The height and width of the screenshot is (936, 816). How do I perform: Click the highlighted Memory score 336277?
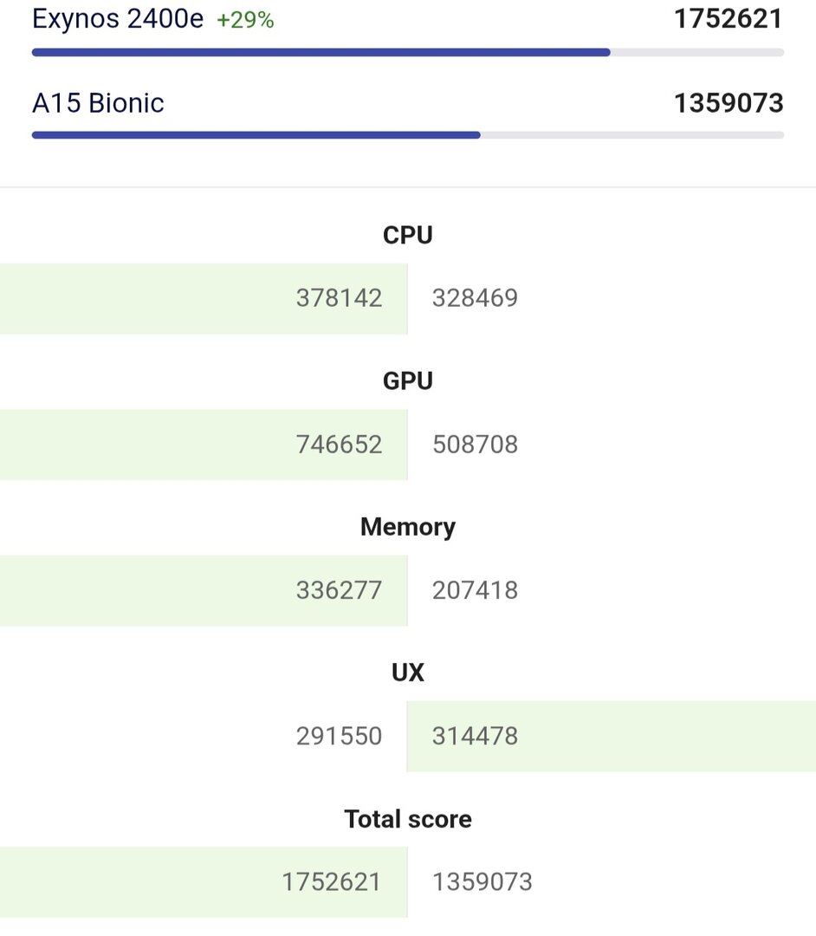pyautogui.click(x=339, y=590)
